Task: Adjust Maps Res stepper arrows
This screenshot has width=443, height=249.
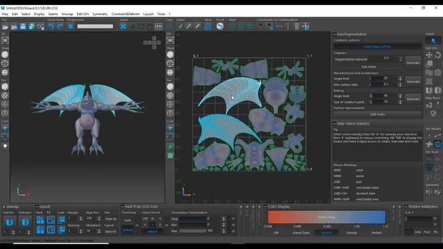Action: [x=99, y=219]
